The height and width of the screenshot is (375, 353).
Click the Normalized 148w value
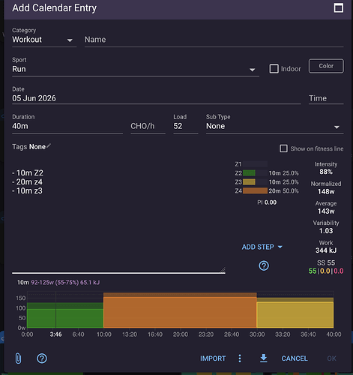click(x=326, y=192)
